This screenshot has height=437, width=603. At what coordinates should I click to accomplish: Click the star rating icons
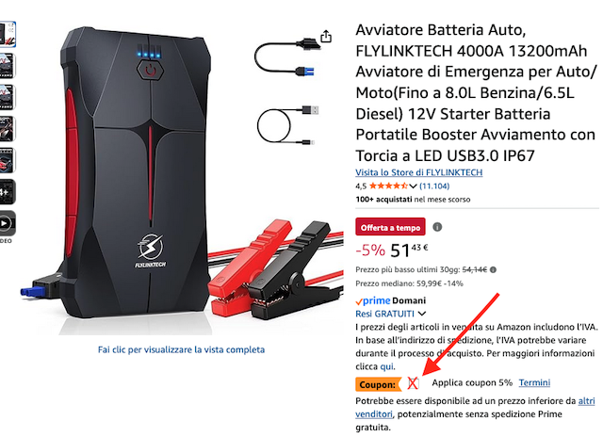click(x=388, y=186)
